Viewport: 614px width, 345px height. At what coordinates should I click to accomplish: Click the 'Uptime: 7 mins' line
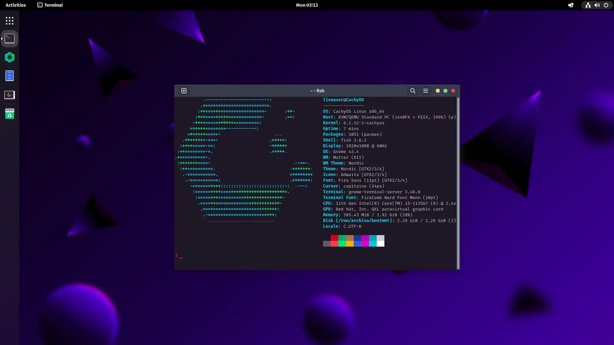(341, 129)
